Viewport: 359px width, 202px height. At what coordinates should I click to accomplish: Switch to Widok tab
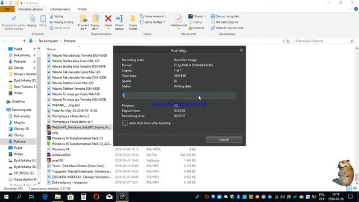(x=82, y=9)
